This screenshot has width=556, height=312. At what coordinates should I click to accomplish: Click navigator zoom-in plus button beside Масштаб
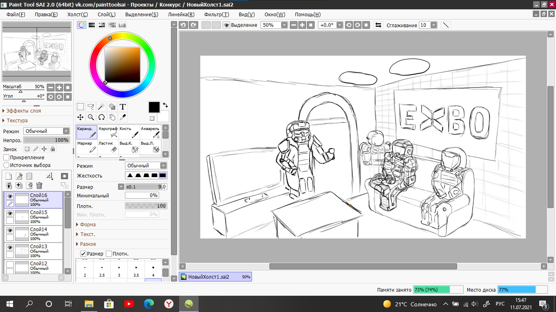(59, 87)
